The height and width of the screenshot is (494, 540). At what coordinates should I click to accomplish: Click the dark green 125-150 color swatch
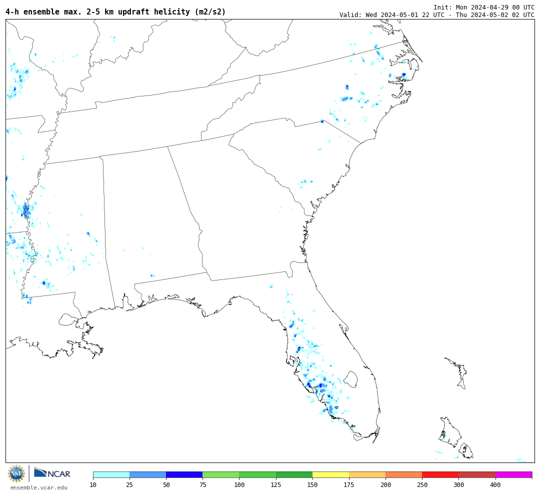[294, 475]
